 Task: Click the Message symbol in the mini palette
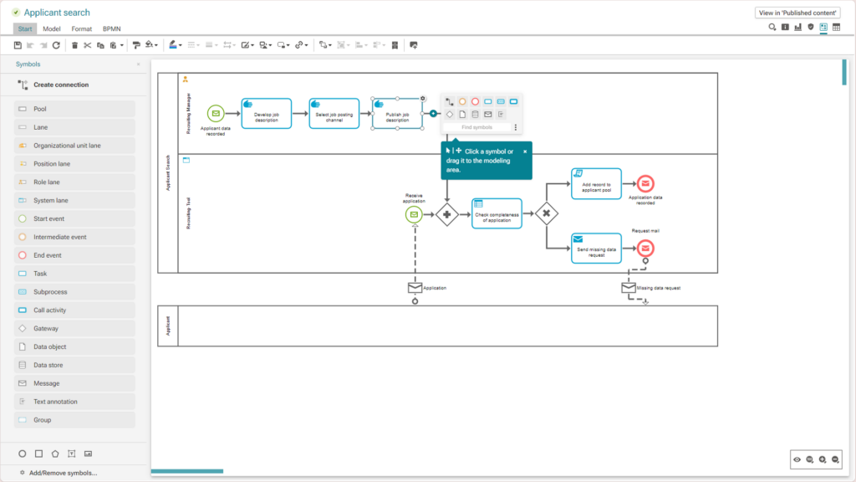point(488,114)
